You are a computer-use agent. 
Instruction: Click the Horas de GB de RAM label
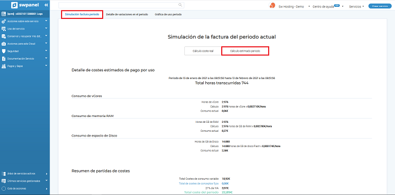click(208, 122)
